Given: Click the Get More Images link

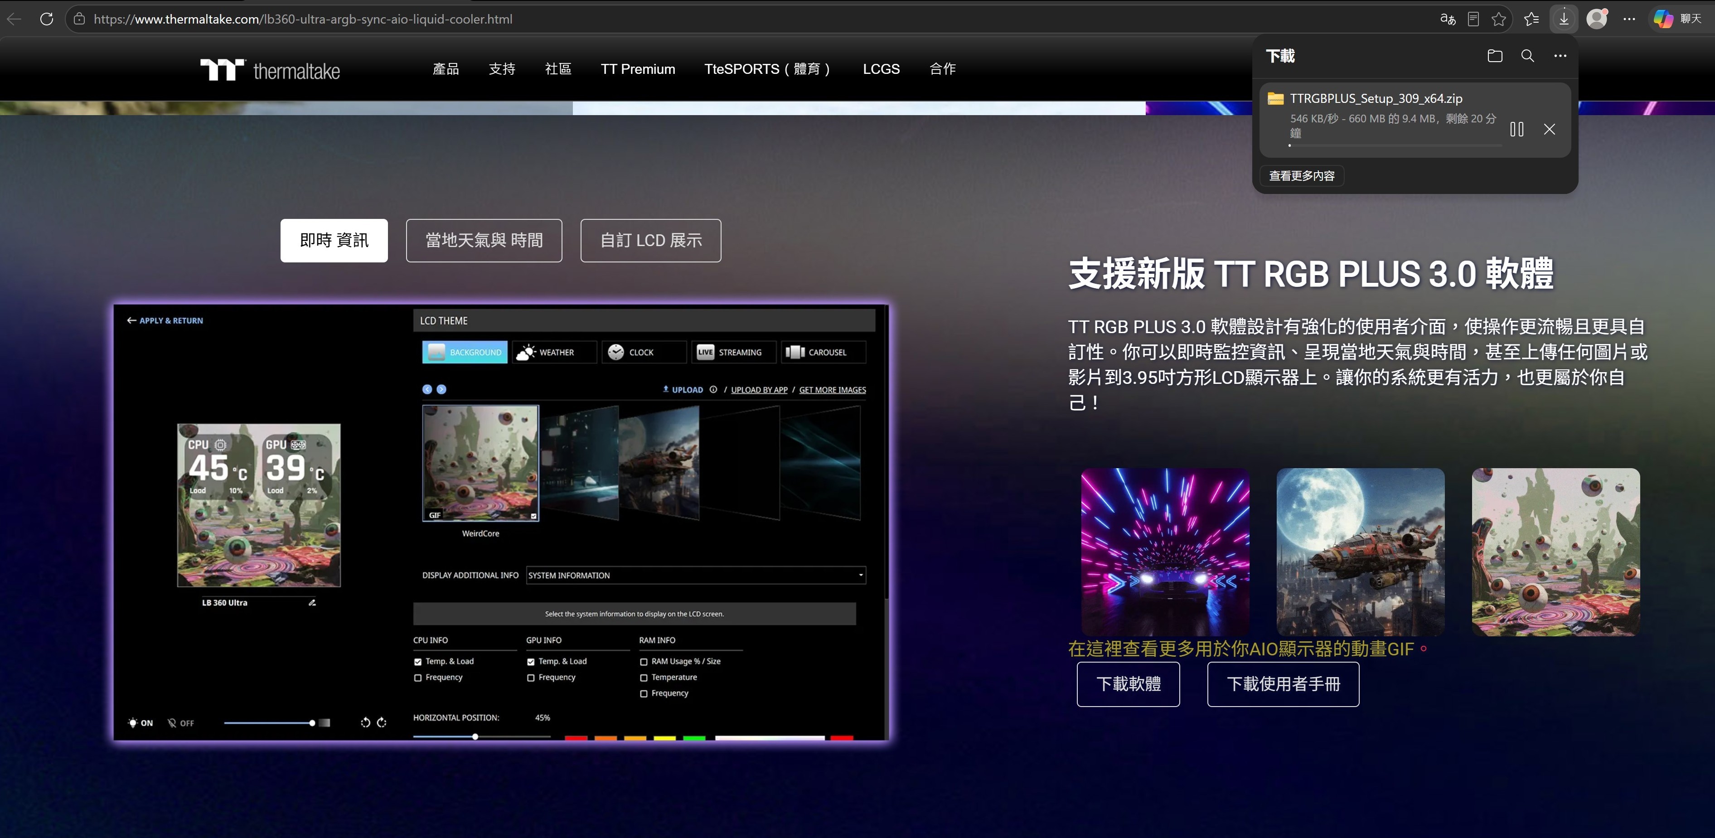Looking at the screenshot, I should coord(832,390).
